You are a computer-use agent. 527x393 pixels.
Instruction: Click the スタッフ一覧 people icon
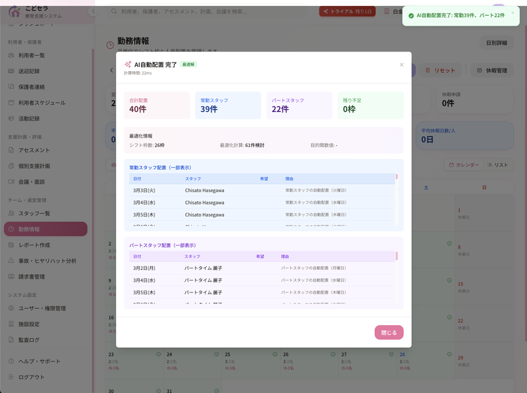(x=11, y=213)
